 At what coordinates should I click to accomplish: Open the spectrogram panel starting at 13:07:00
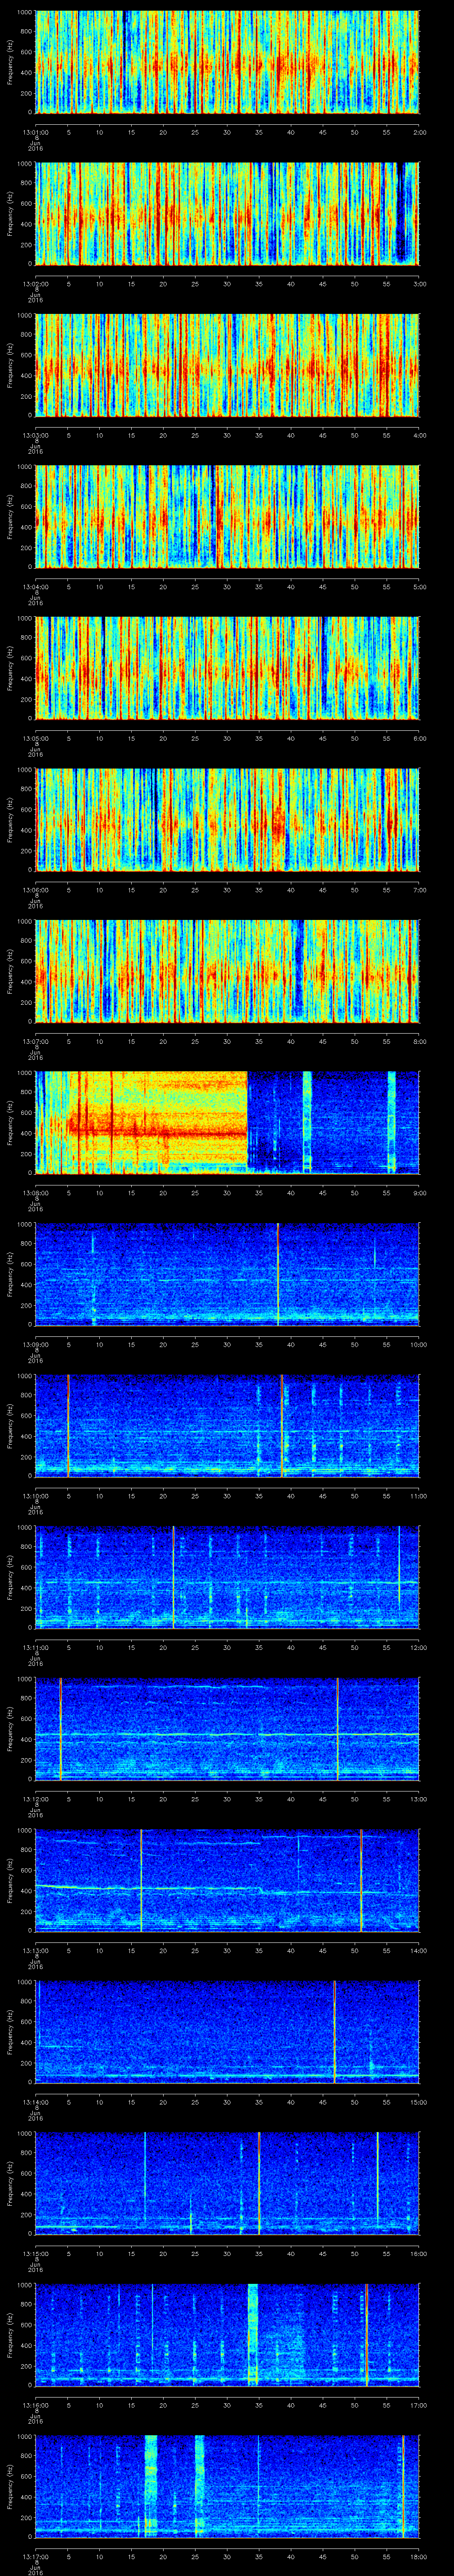tap(227, 971)
